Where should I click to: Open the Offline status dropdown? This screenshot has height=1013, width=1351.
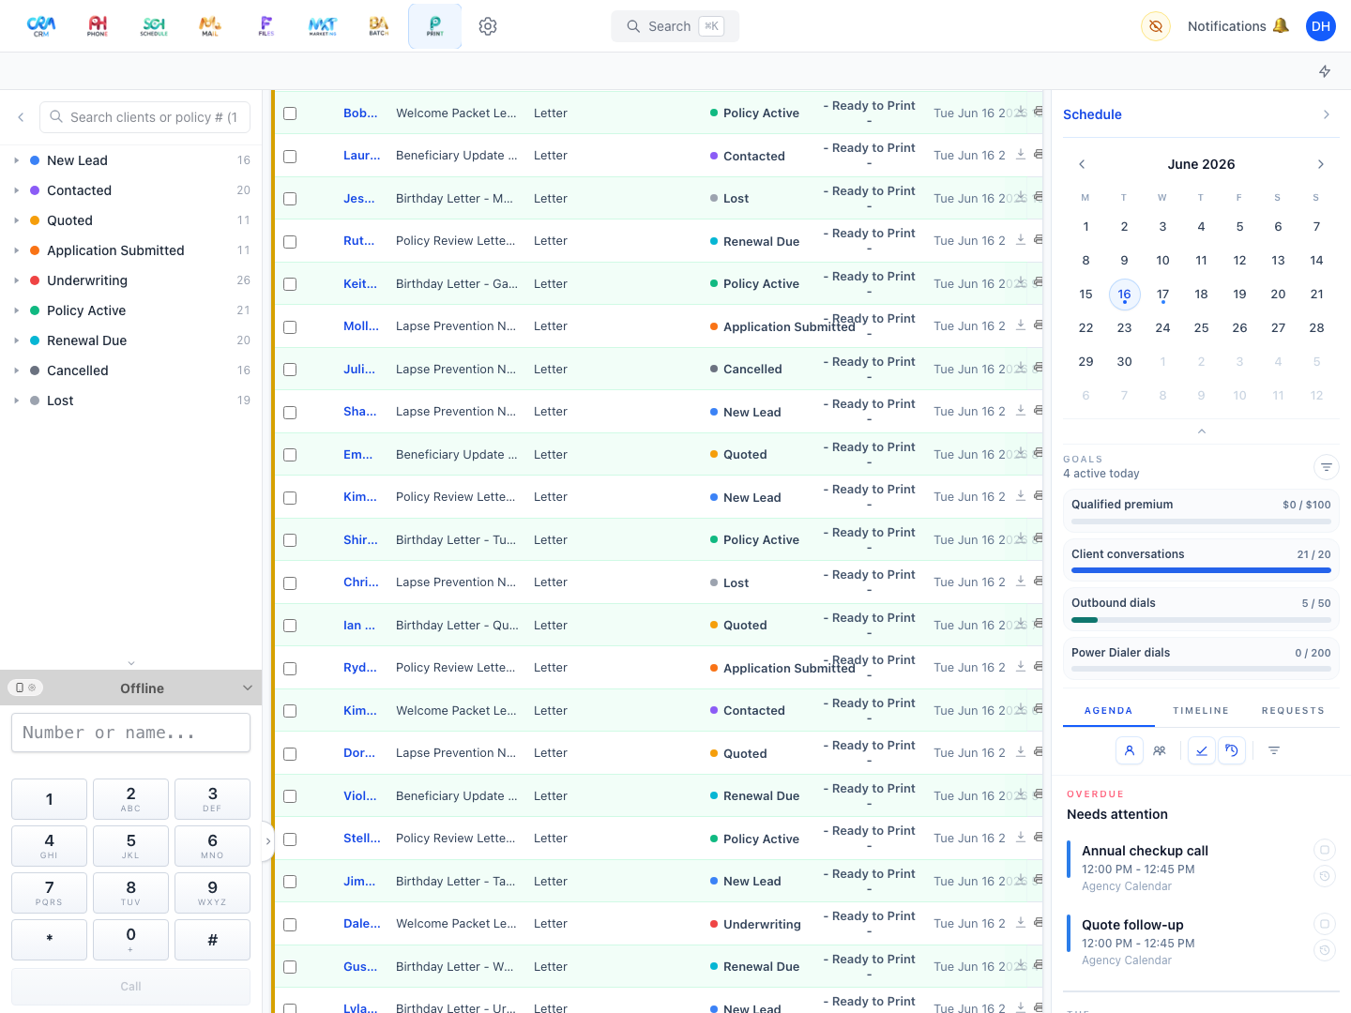pyautogui.click(x=248, y=688)
